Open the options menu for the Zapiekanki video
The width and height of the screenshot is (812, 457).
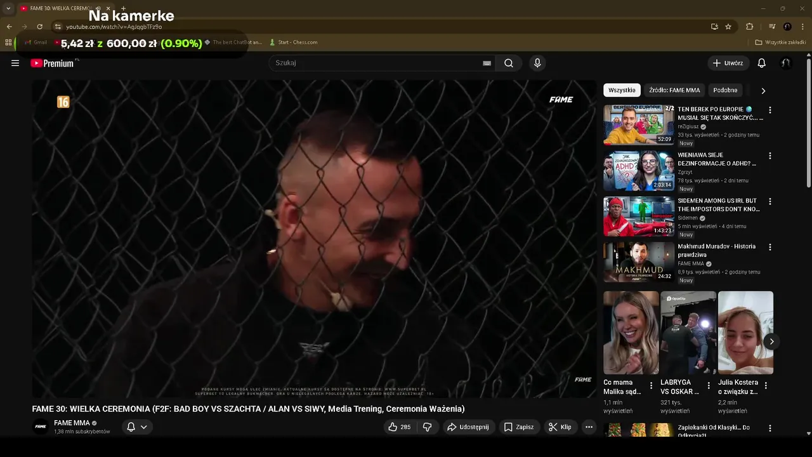[x=770, y=428]
